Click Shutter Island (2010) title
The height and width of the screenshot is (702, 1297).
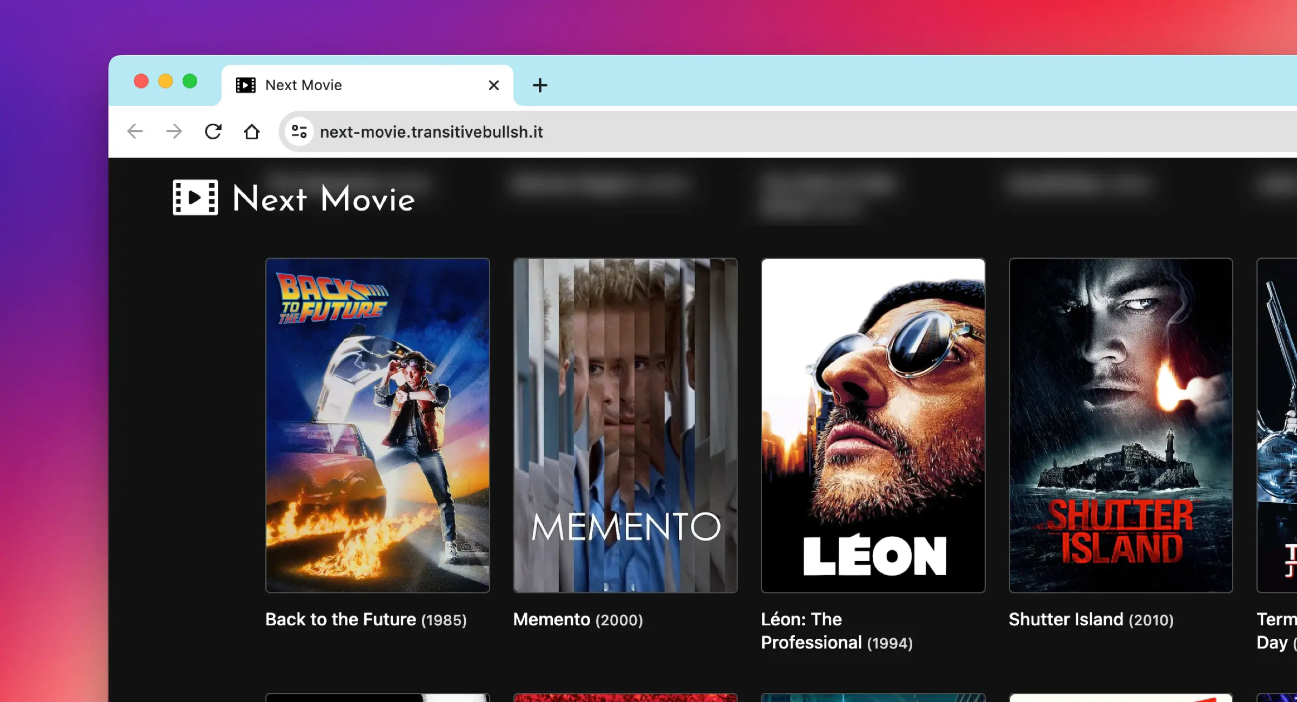tap(1091, 619)
